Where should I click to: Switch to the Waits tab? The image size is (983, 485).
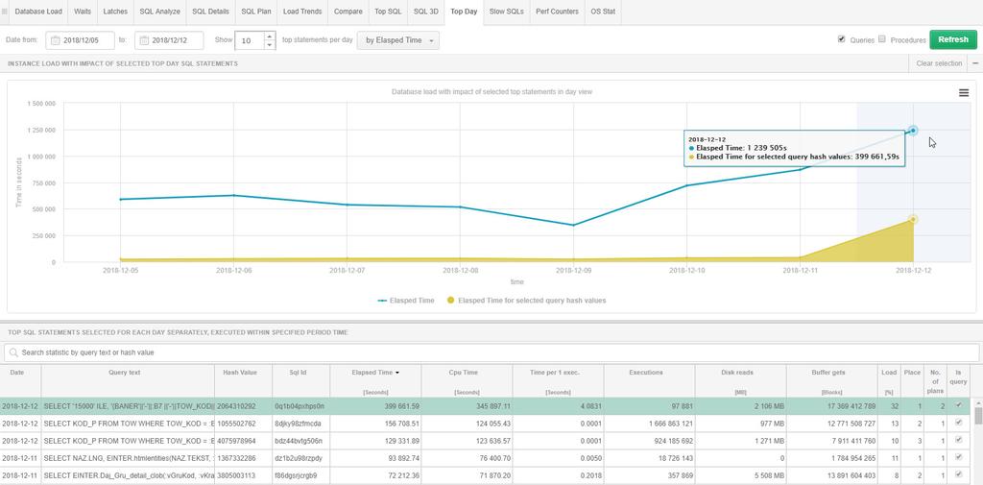[x=83, y=12]
